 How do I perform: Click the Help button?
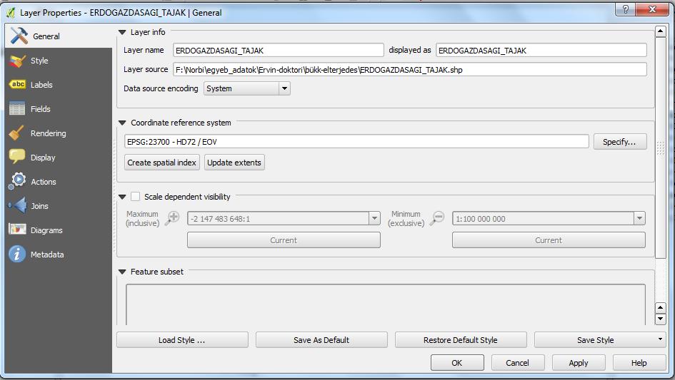(639, 363)
